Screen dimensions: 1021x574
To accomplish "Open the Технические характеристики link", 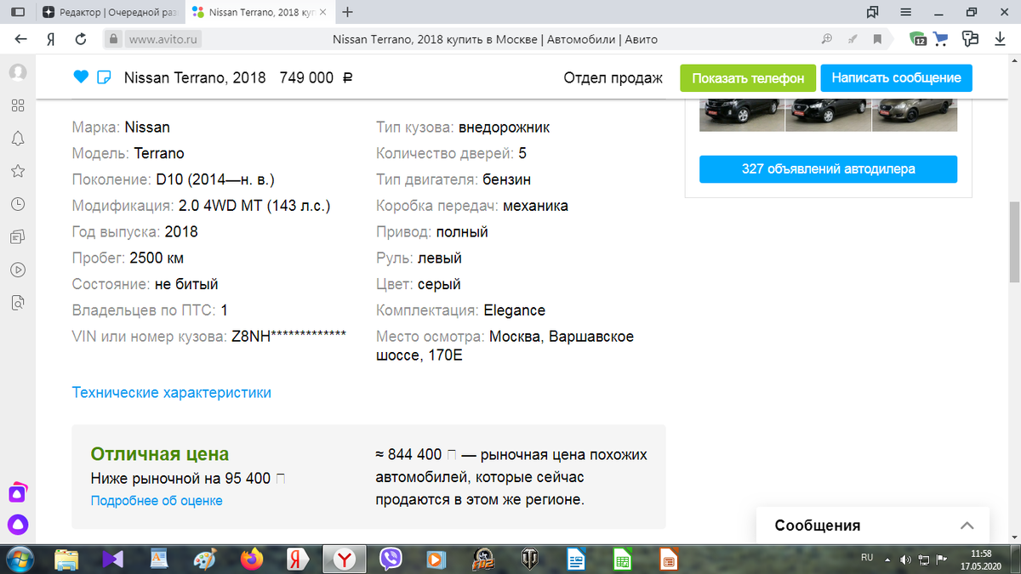I will tap(172, 393).
